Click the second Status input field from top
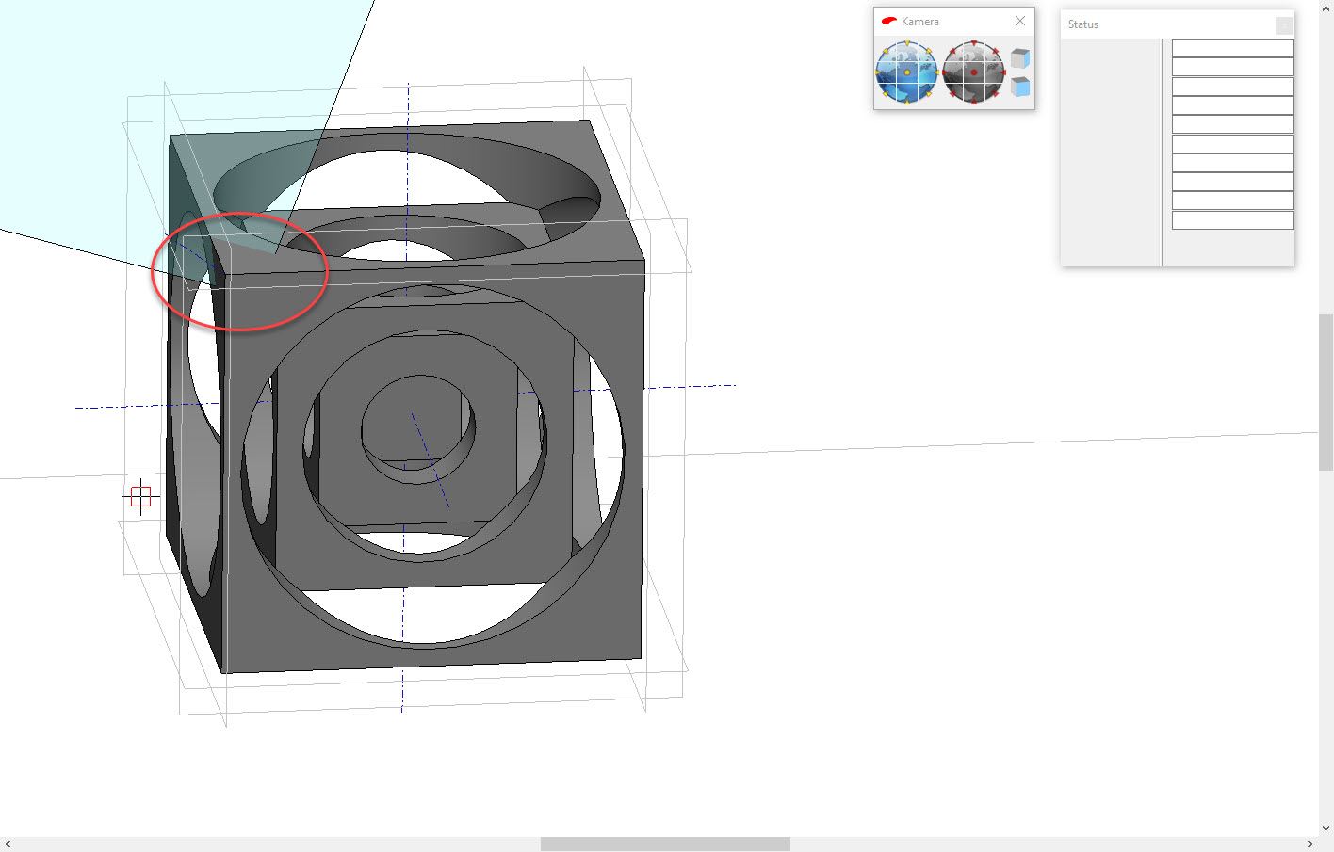Viewport: 1334px width, 852px height. tap(1233, 67)
